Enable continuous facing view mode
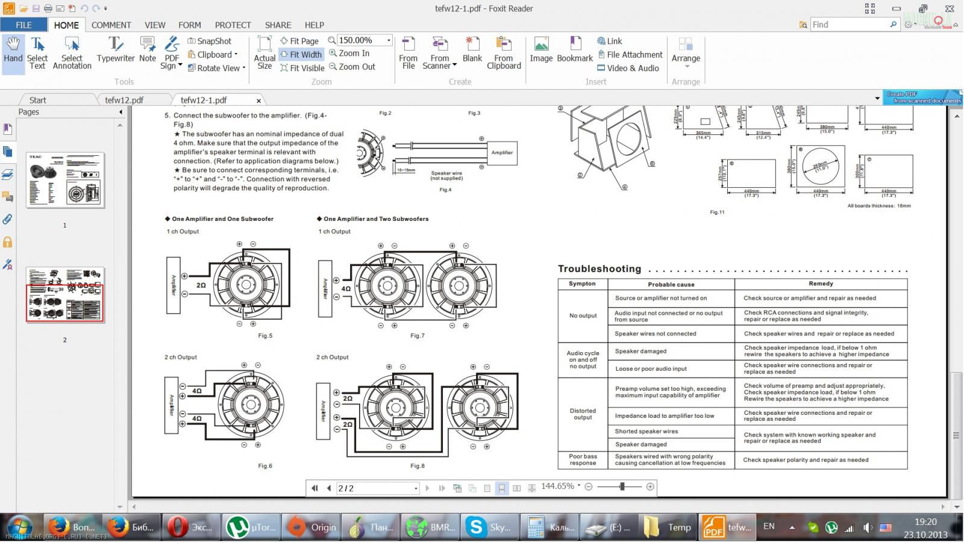This screenshot has width=964, height=543. (531, 488)
